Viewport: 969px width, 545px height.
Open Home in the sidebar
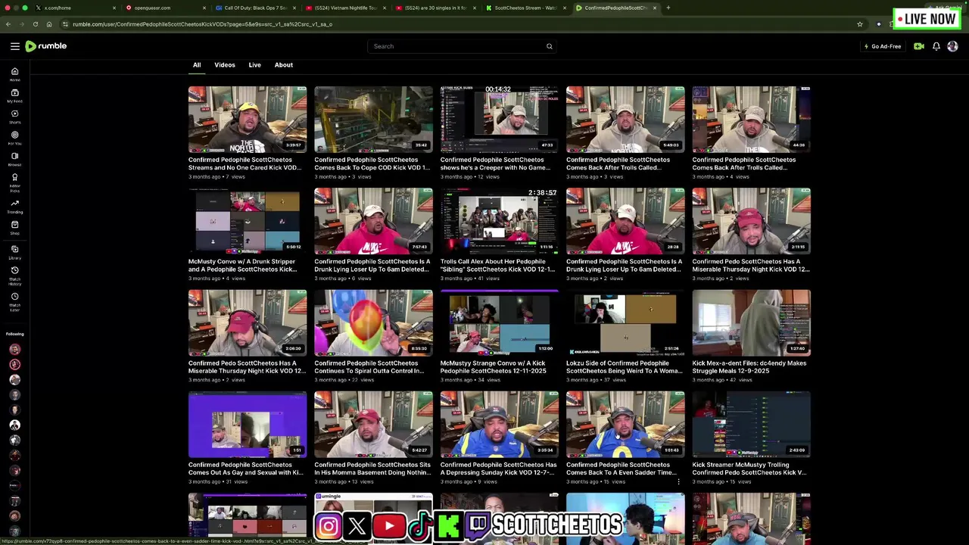coord(14,73)
